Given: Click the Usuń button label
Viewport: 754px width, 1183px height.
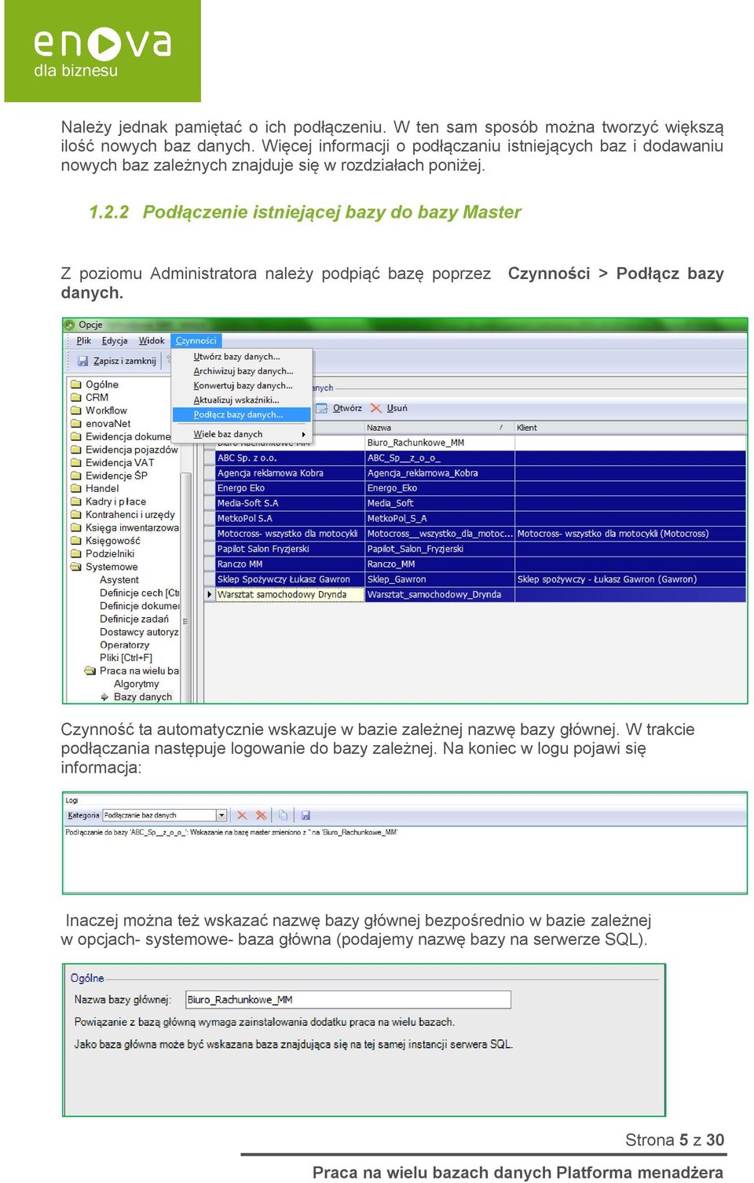Looking at the screenshot, I should 397,408.
